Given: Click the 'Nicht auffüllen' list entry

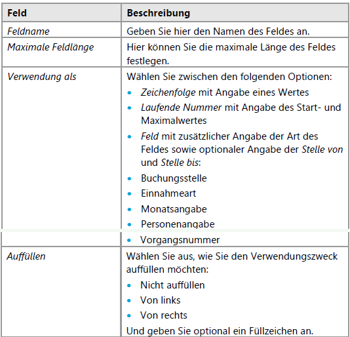Looking at the screenshot, I should 172,285.
